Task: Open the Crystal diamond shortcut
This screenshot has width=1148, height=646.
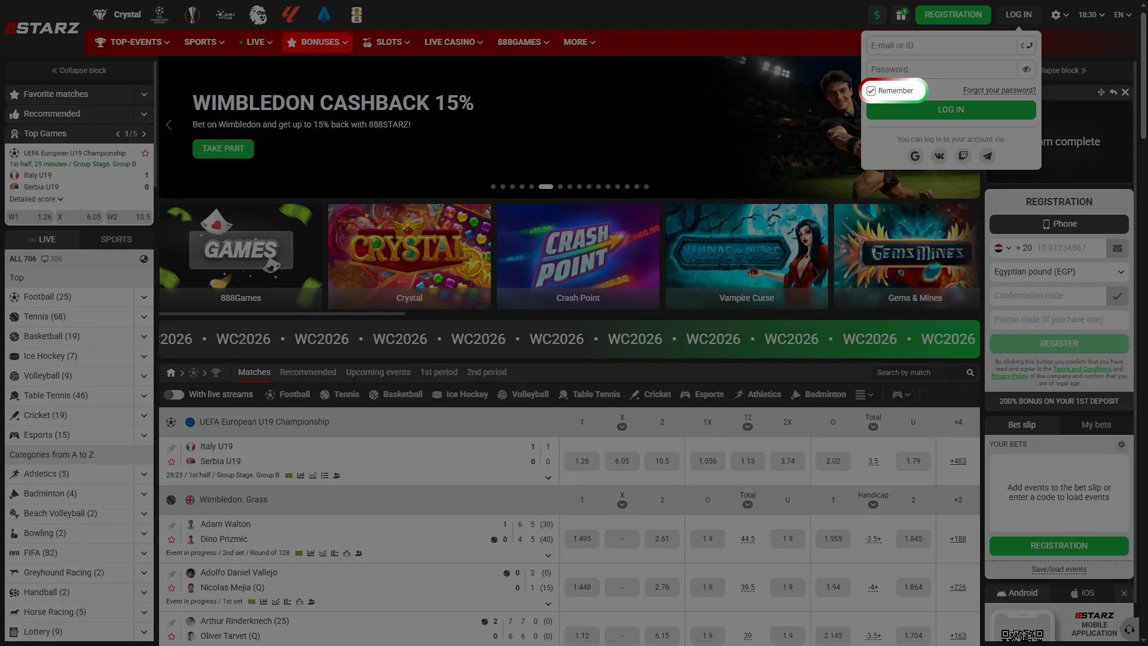Action: click(x=117, y=14)
